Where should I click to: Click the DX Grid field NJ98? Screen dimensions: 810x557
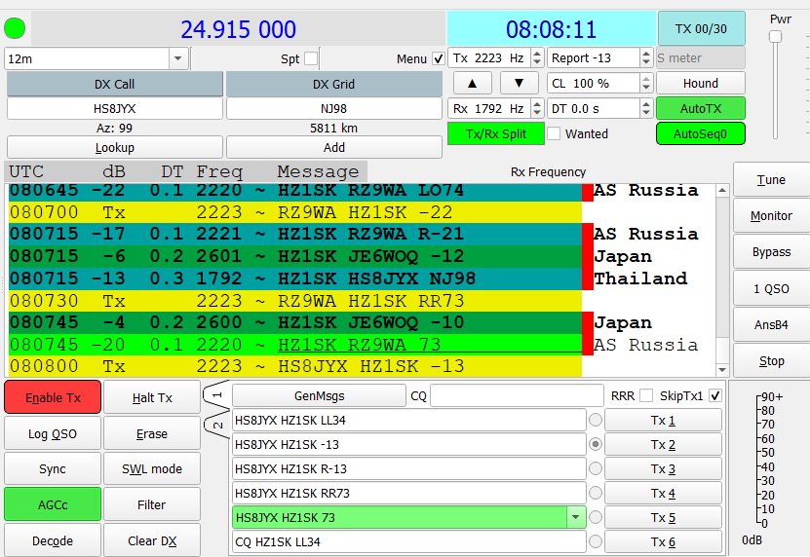pos(333,108)
